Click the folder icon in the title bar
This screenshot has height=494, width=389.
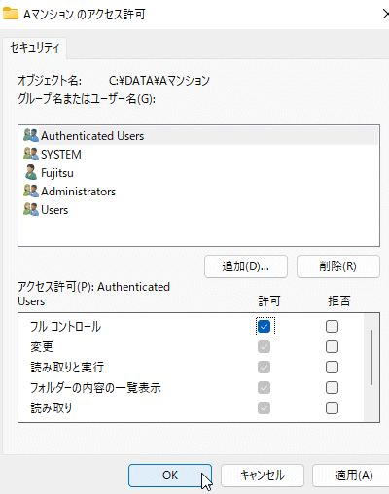pyautogui.click(x=10, y=14)
